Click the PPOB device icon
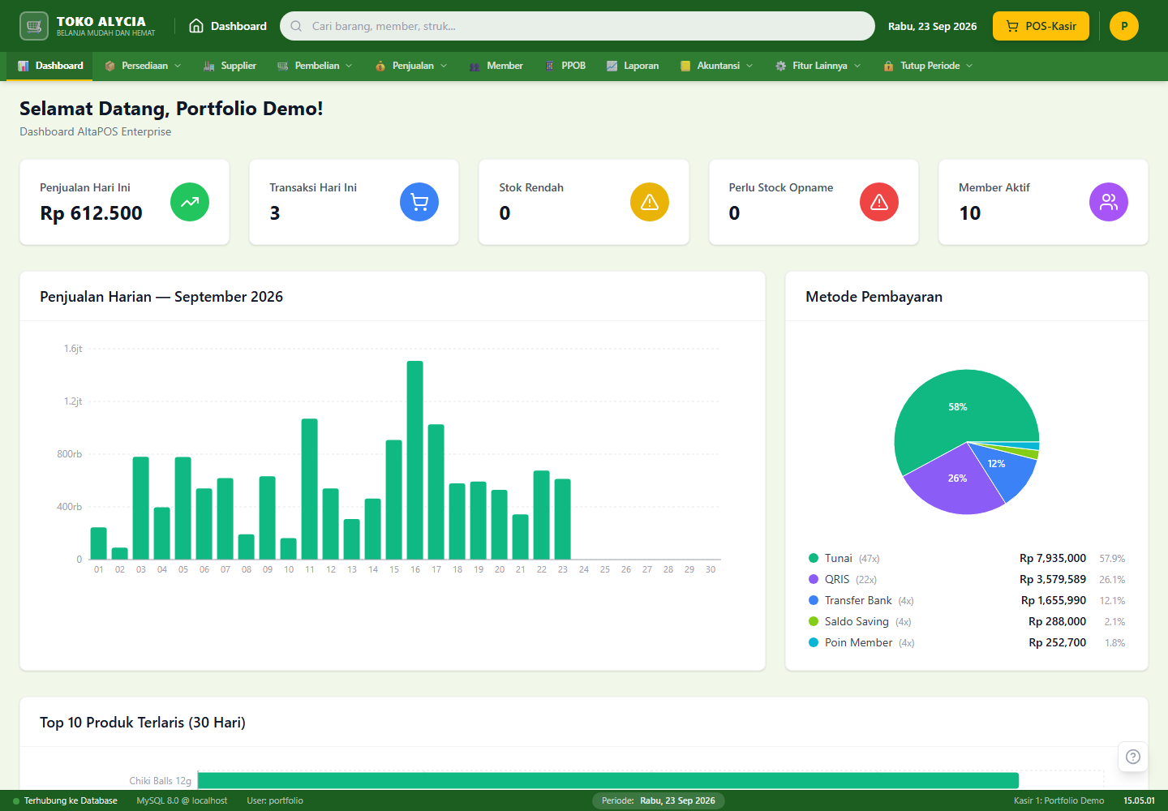The image size is (1168, 811). coord(550,66)
